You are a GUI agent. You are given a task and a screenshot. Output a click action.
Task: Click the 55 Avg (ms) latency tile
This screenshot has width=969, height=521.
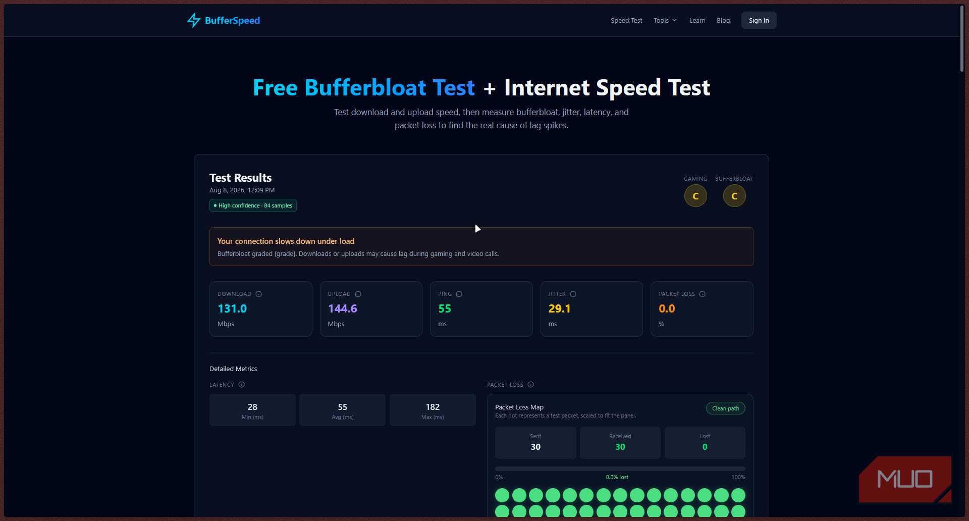pos(342,410)
